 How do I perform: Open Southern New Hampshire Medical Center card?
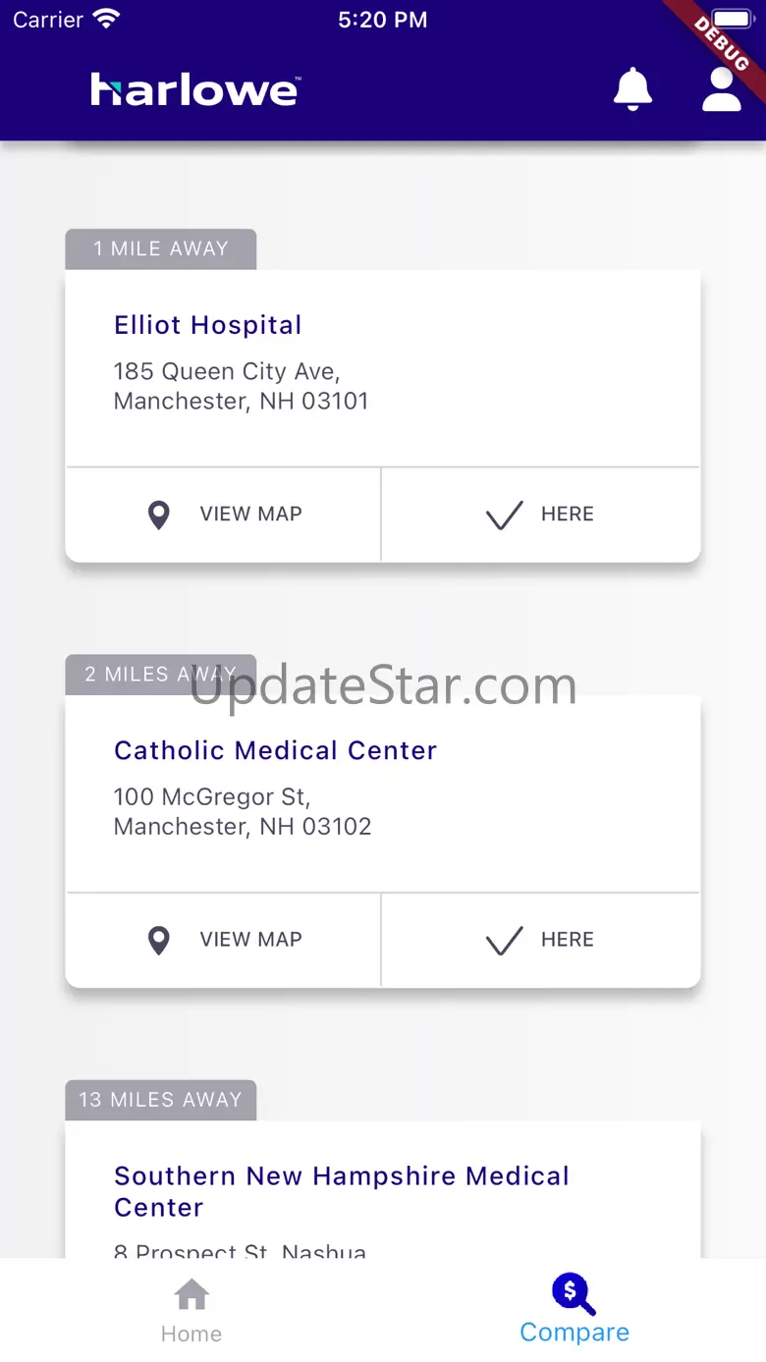[x=342, y=1191]
